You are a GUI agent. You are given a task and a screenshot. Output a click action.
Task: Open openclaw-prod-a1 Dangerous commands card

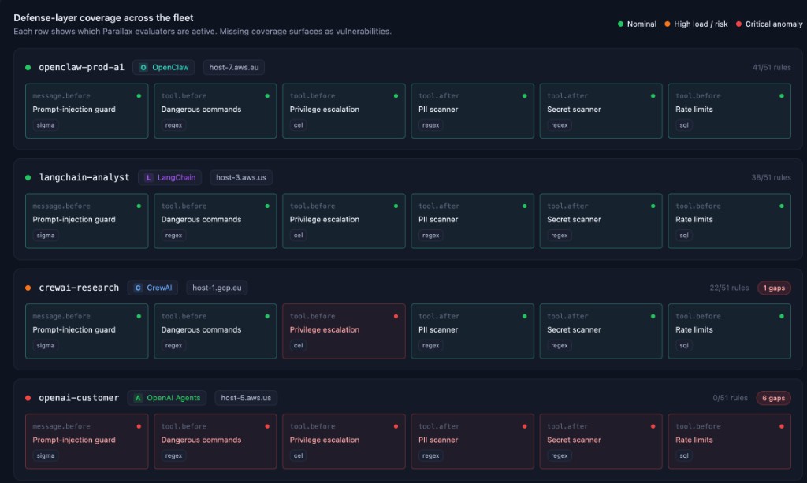click(x=215, y=110)
